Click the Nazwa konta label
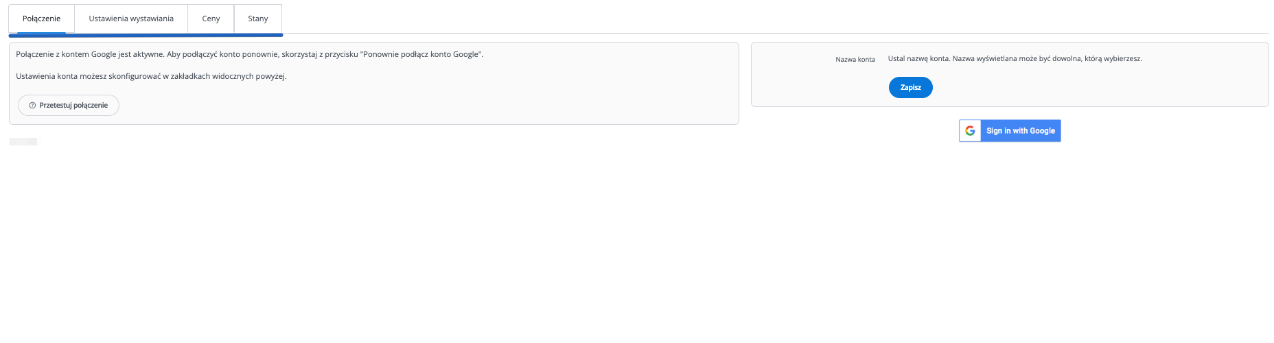 (855, 60)
